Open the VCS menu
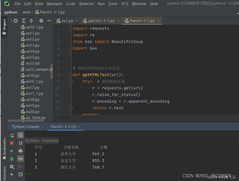Screen dimensions: 239x181 pos(125,4)
